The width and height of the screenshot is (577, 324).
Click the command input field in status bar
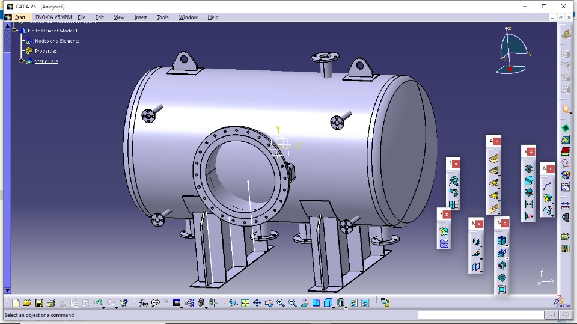(481, 315)
